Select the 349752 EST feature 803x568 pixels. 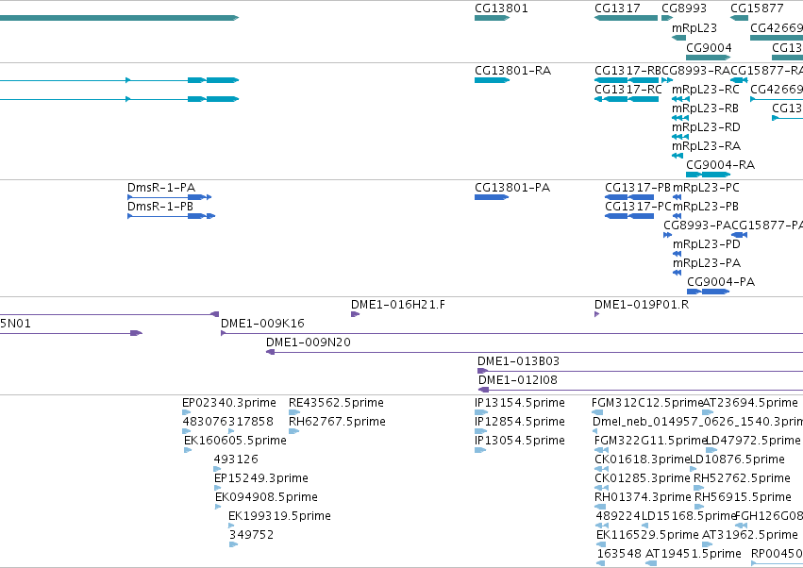[233, 544]
